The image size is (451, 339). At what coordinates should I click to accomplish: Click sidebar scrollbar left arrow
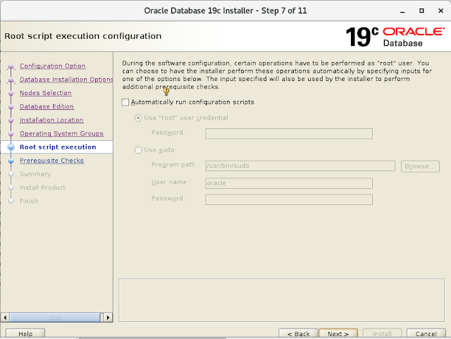click(5, 317)
